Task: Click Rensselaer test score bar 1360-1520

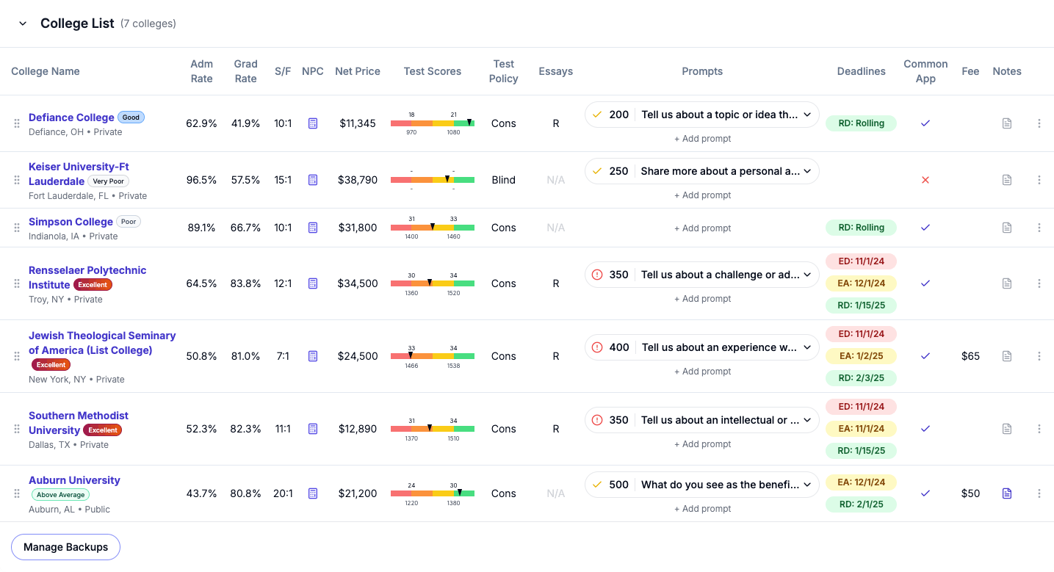Action: click(x=433, y=283)
